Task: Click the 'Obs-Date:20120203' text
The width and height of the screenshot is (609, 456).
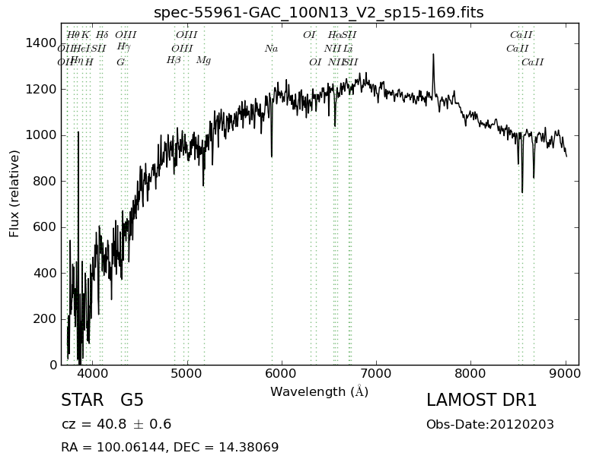Action: (x=490, y=424)
